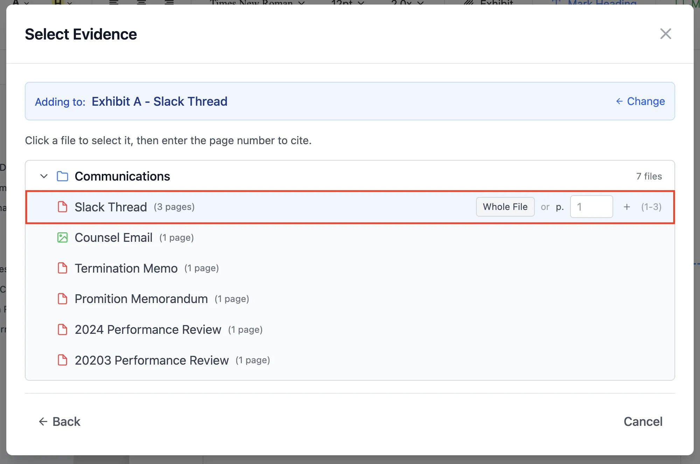Image resolution: width=700 pixels, height=464 pixels.
Task: Click the Counsel Email image icon
Action: (x=62, y=238)
